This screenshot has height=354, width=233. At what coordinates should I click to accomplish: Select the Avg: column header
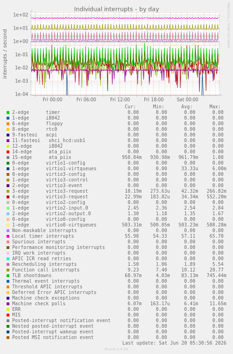[187, 107]
